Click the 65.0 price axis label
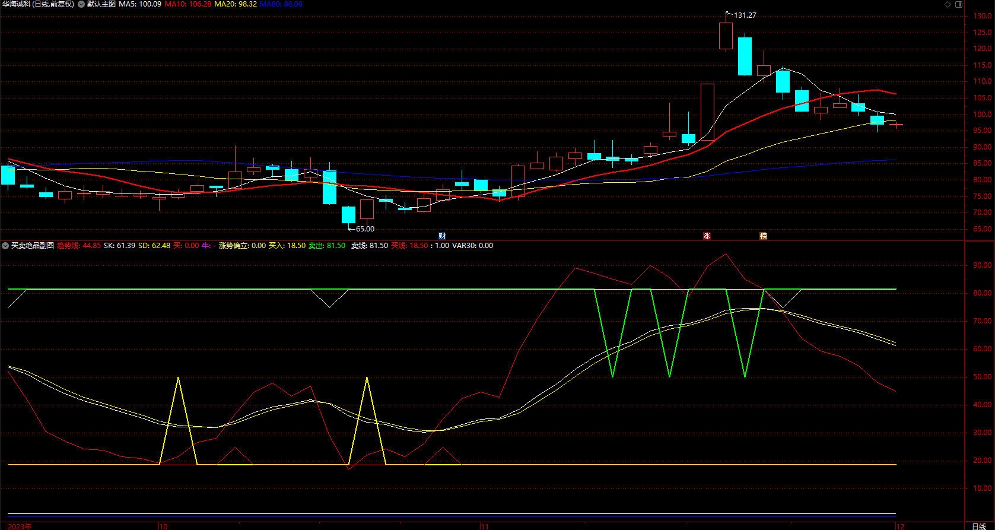Screen dimensions: 995x530 (982, 229)
